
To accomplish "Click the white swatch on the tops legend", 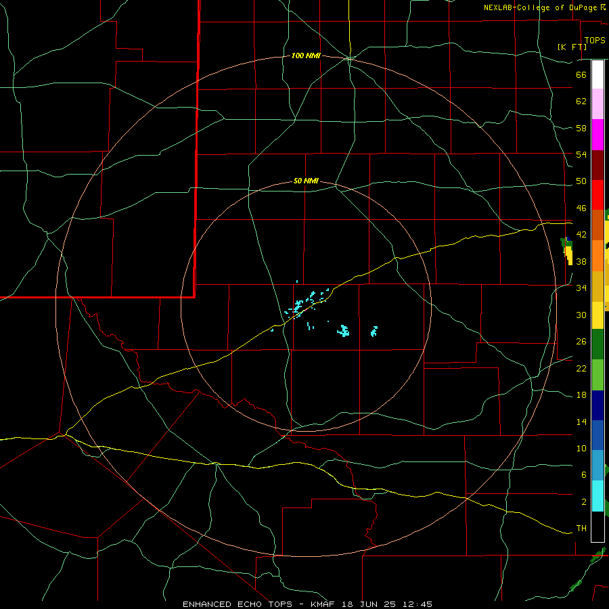I will pyautogui.click(x=597, y=74).
